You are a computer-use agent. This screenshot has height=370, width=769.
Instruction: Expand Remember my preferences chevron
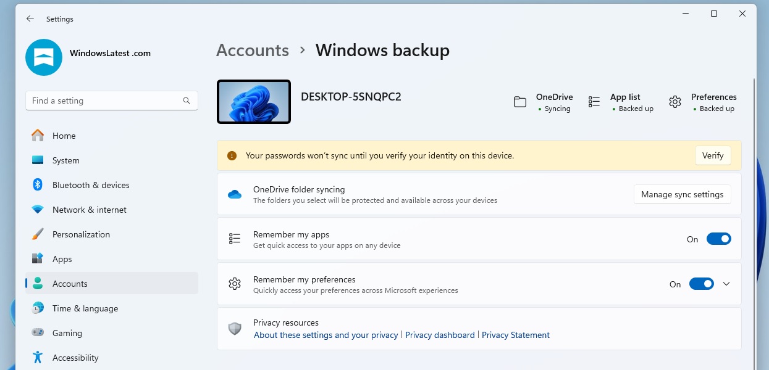(x=726, y=284)
